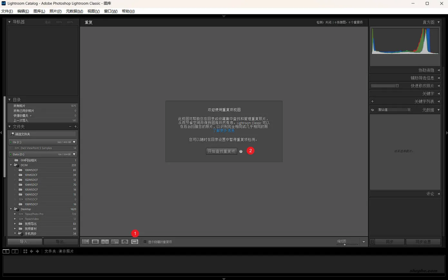Screen dimensions: 448x280
Task: Open the 了解更多信息 link
Action: [x=224, y=131]
